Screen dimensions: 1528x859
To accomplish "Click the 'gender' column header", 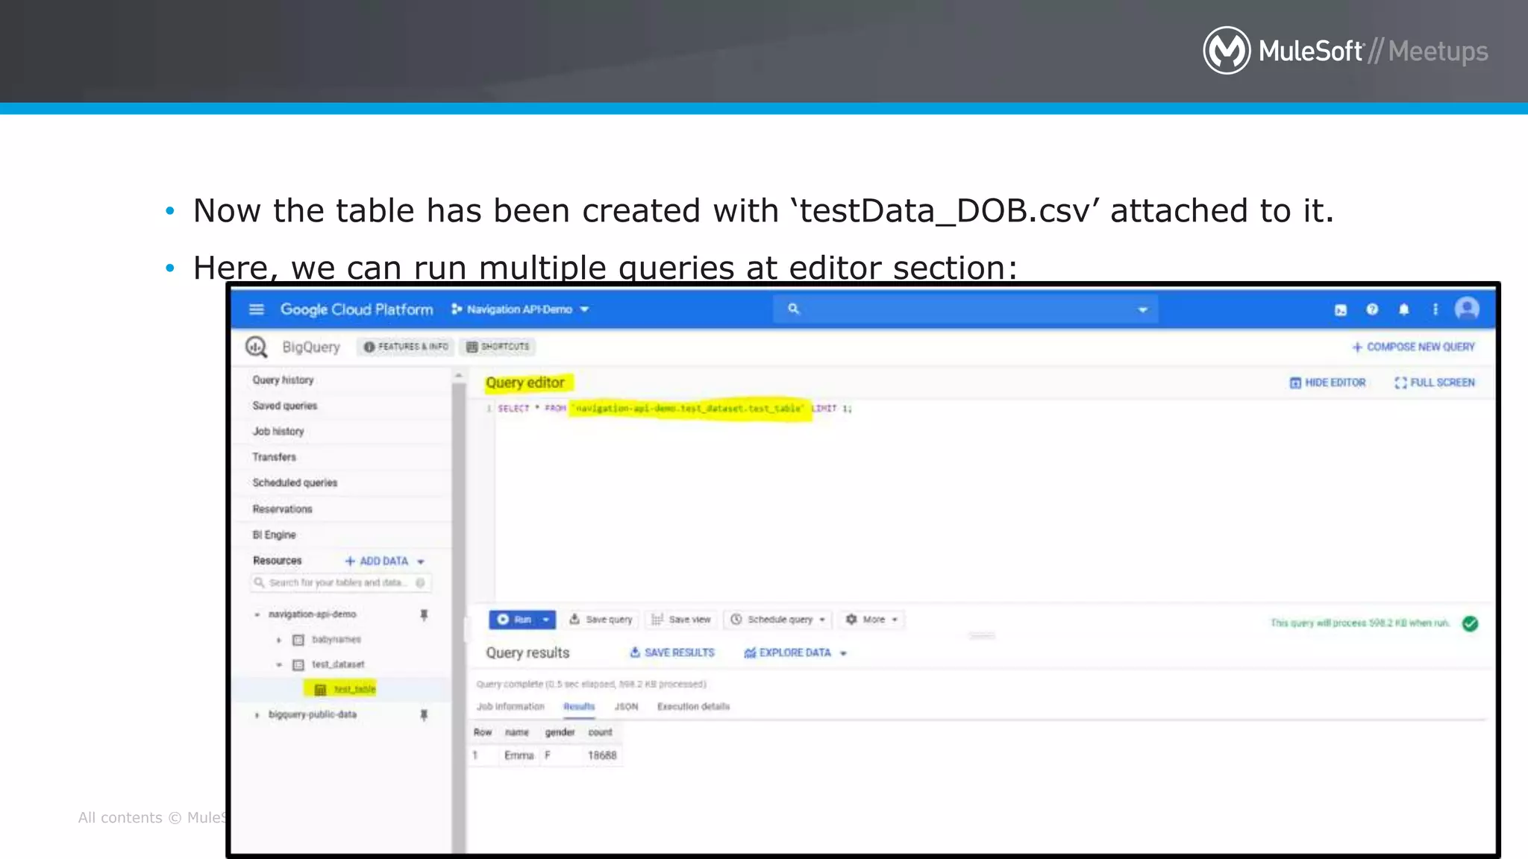I will pyautogui.click(x=560, y=732).
